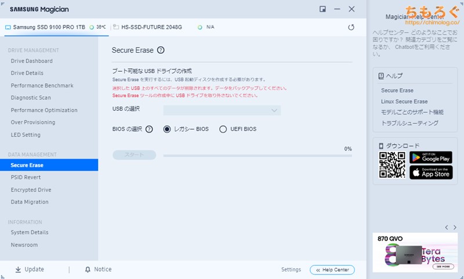Click the help book icon beside ヘルプ

pyautogui.click(x=381, y=76)
